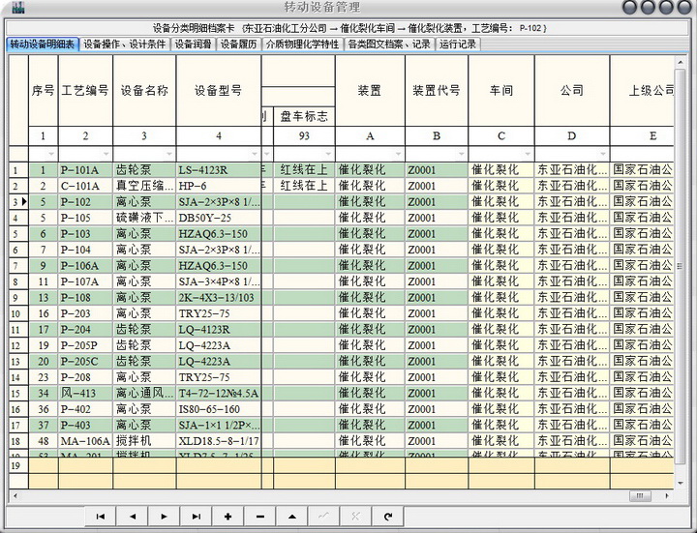Switch to 设备润滑 tab
Image resolution: width=697 pixels, height=533 pixels.
click(192, 44)
